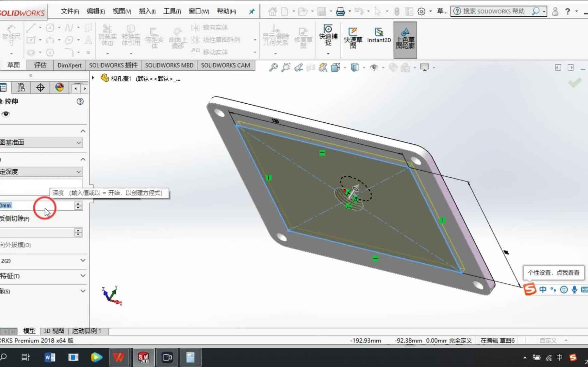This screenshot has height=367, width=588.
Task: Enable Instant2D in the sketch toolbar
Action: (x=379, y=36)
